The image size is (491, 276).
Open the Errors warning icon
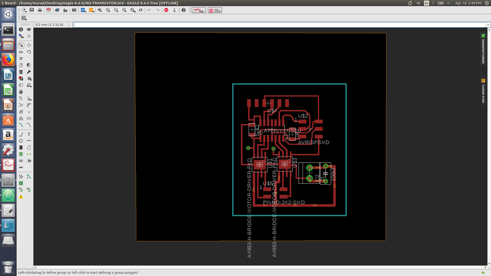click(x=21, y=197)
